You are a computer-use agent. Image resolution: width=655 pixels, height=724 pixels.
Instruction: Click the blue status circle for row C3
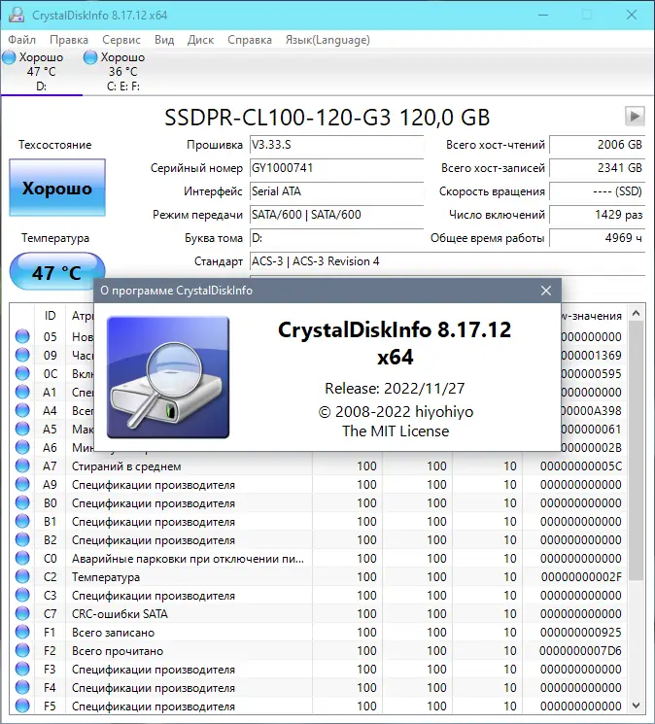tap(22, 595)
